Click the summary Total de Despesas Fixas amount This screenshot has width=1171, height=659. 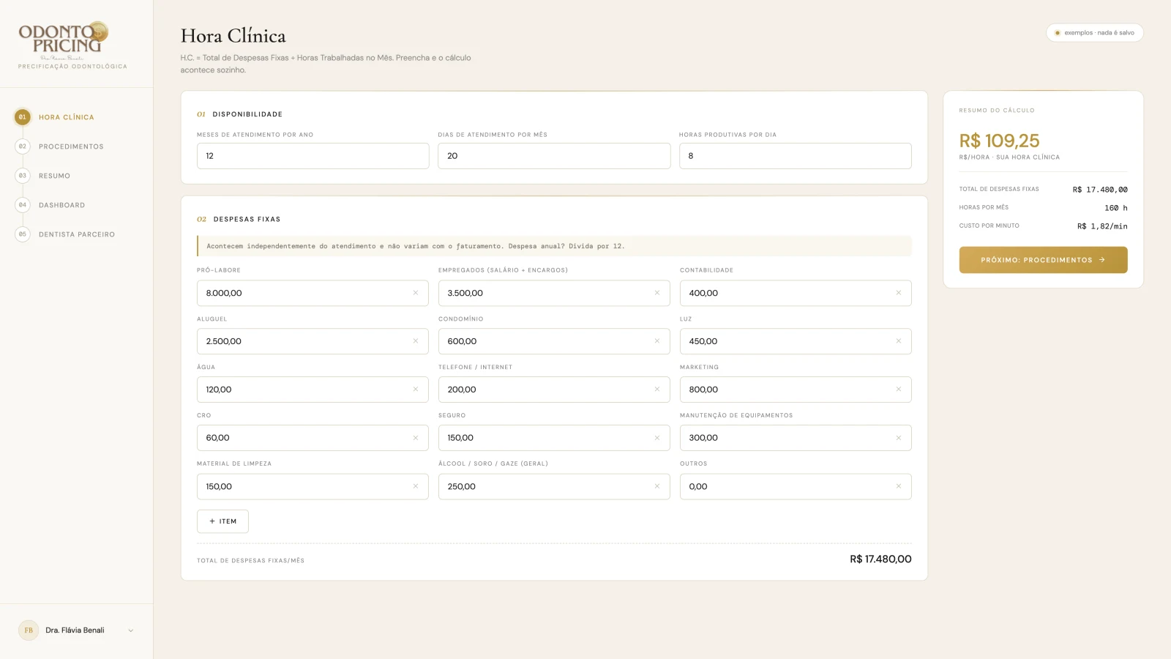(1100, 190)
